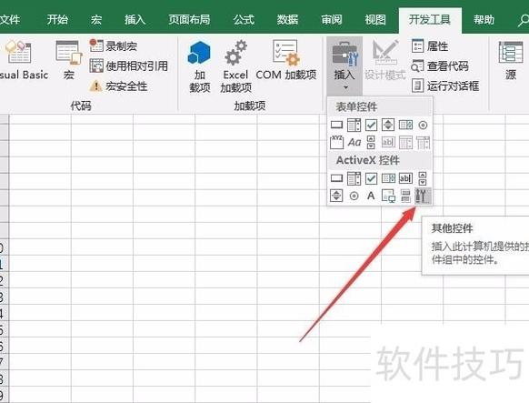Switch to the 开始 ribbon tab
Image resolution: width=529 pixels, height=403 pixels.
pyautogui.click(x=57, y=20)
